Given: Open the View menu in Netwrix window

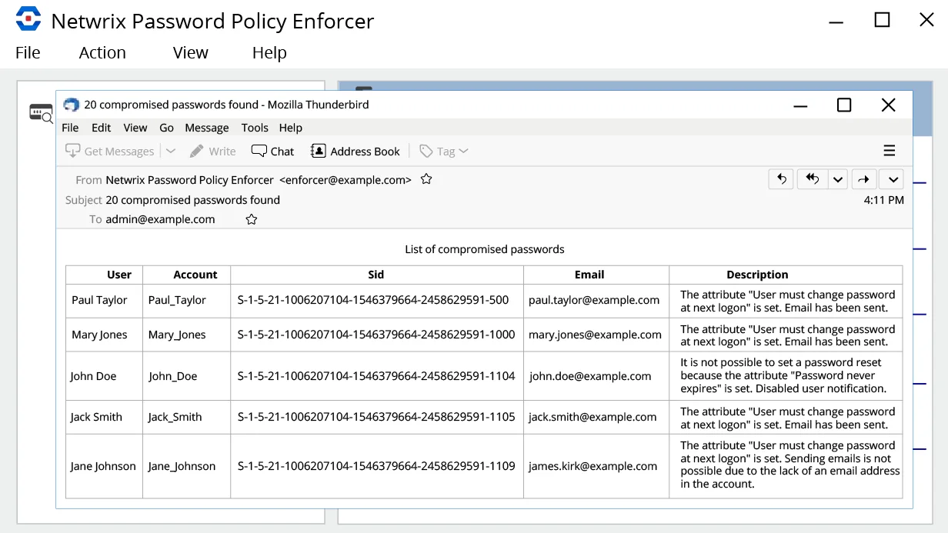Looking at the screenshot, I should click(190, 52).
